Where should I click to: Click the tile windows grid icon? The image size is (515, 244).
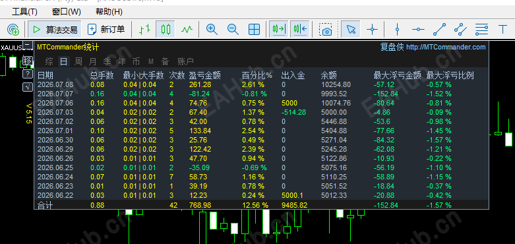tap(254, 30)
